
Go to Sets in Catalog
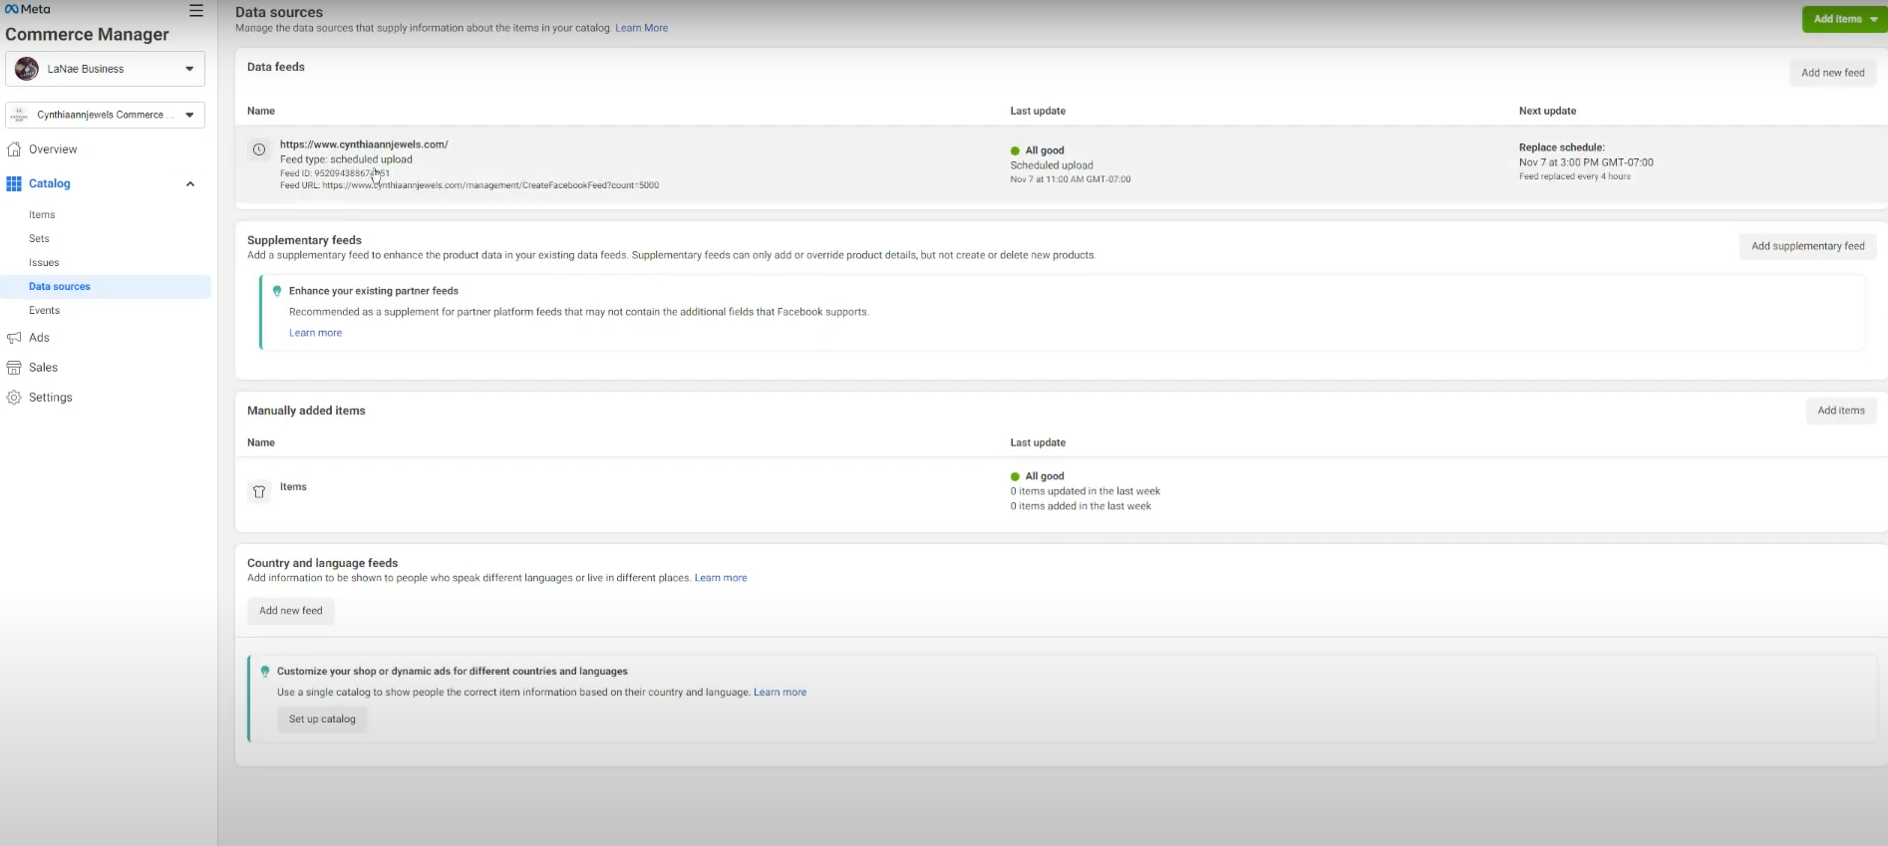(x=39, y=239)
